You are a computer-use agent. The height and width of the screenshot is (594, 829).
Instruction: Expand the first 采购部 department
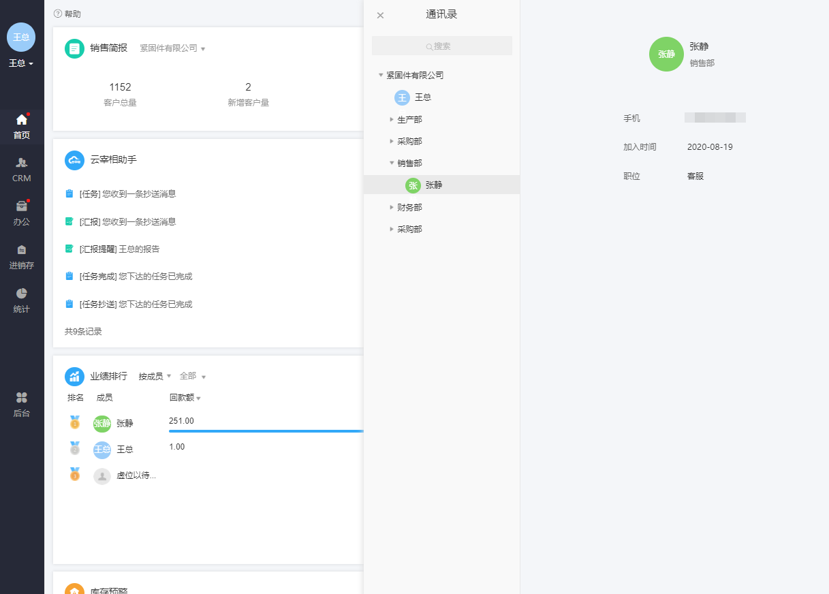(x=392, y=141)
